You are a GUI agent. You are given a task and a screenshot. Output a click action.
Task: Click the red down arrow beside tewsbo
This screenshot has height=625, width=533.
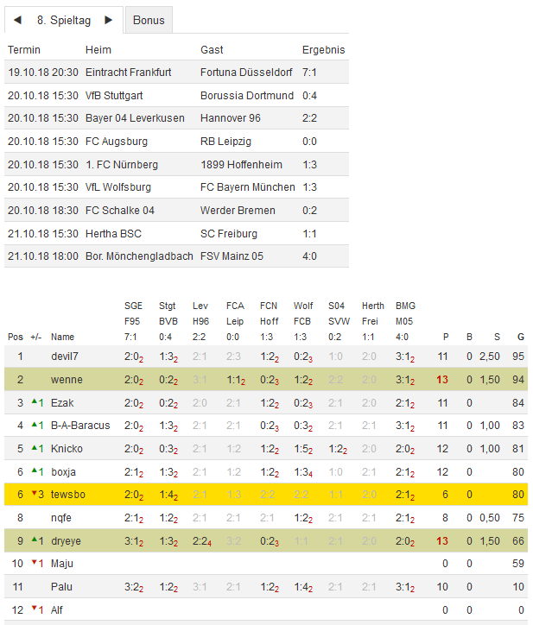(35, 495)
